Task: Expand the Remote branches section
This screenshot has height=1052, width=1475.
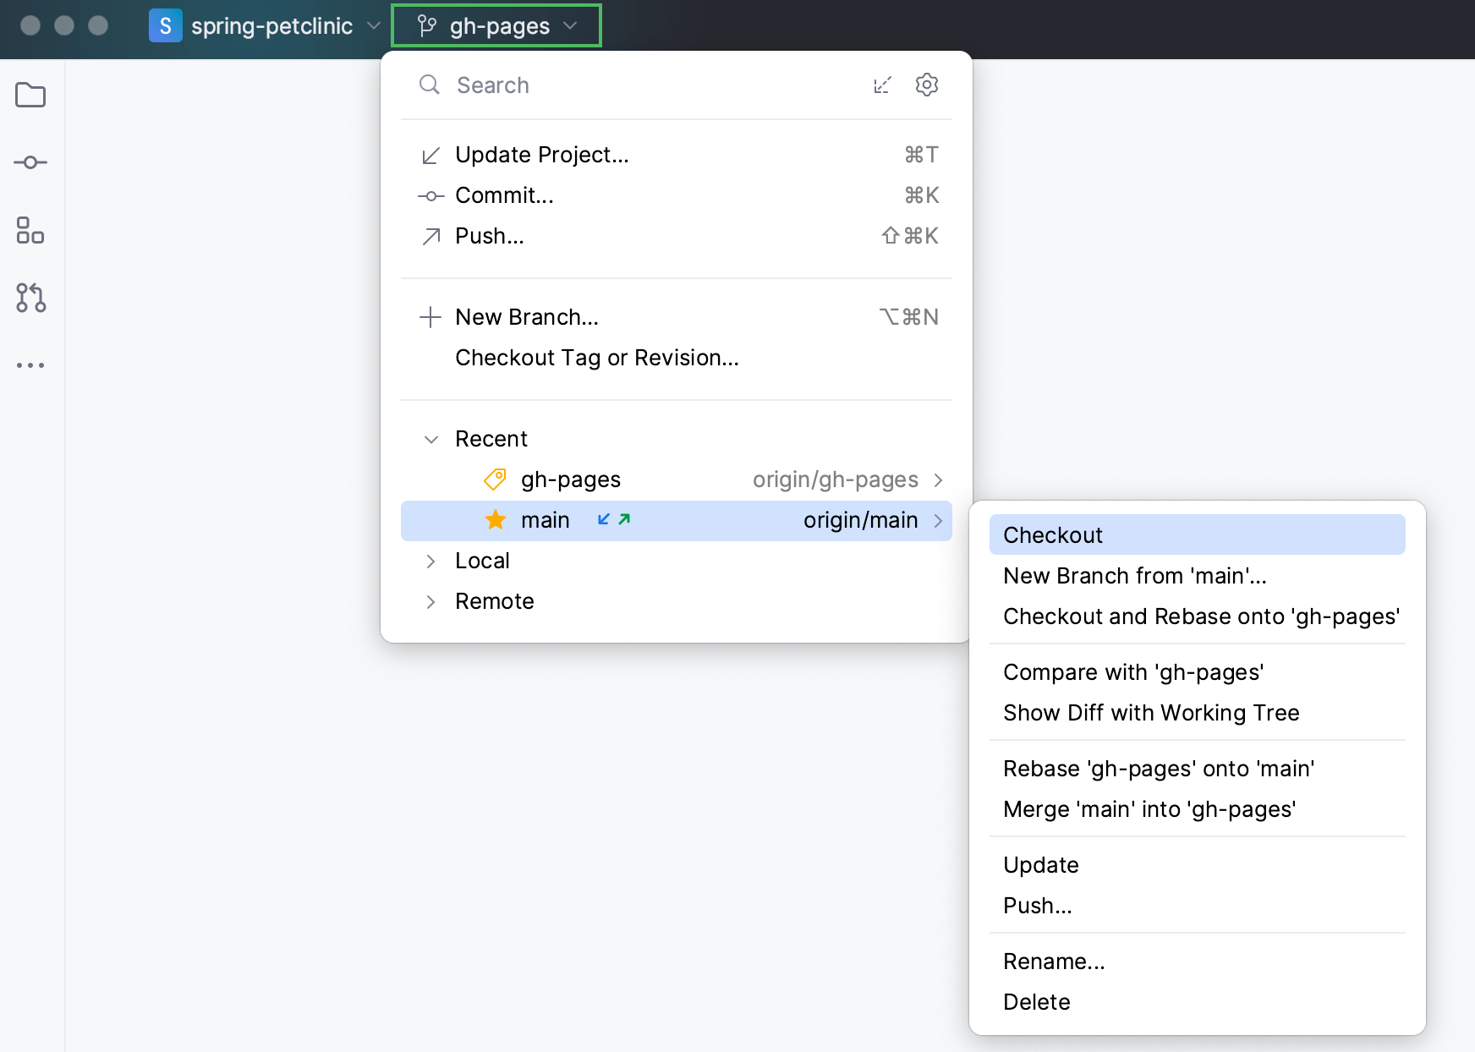Action: [x=430, y=601]
